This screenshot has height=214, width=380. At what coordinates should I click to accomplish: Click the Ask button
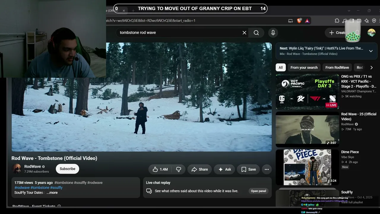pyautogui.click(x=224, y=169)
